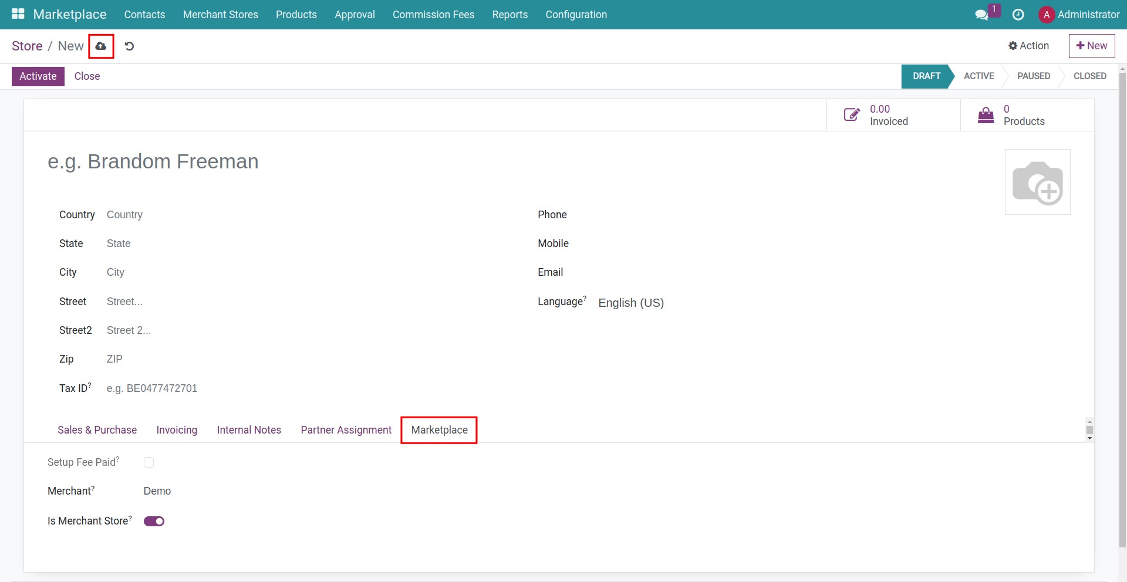Open the activities clock icon
1127x582 pixels.
(x=1018, y=15)
